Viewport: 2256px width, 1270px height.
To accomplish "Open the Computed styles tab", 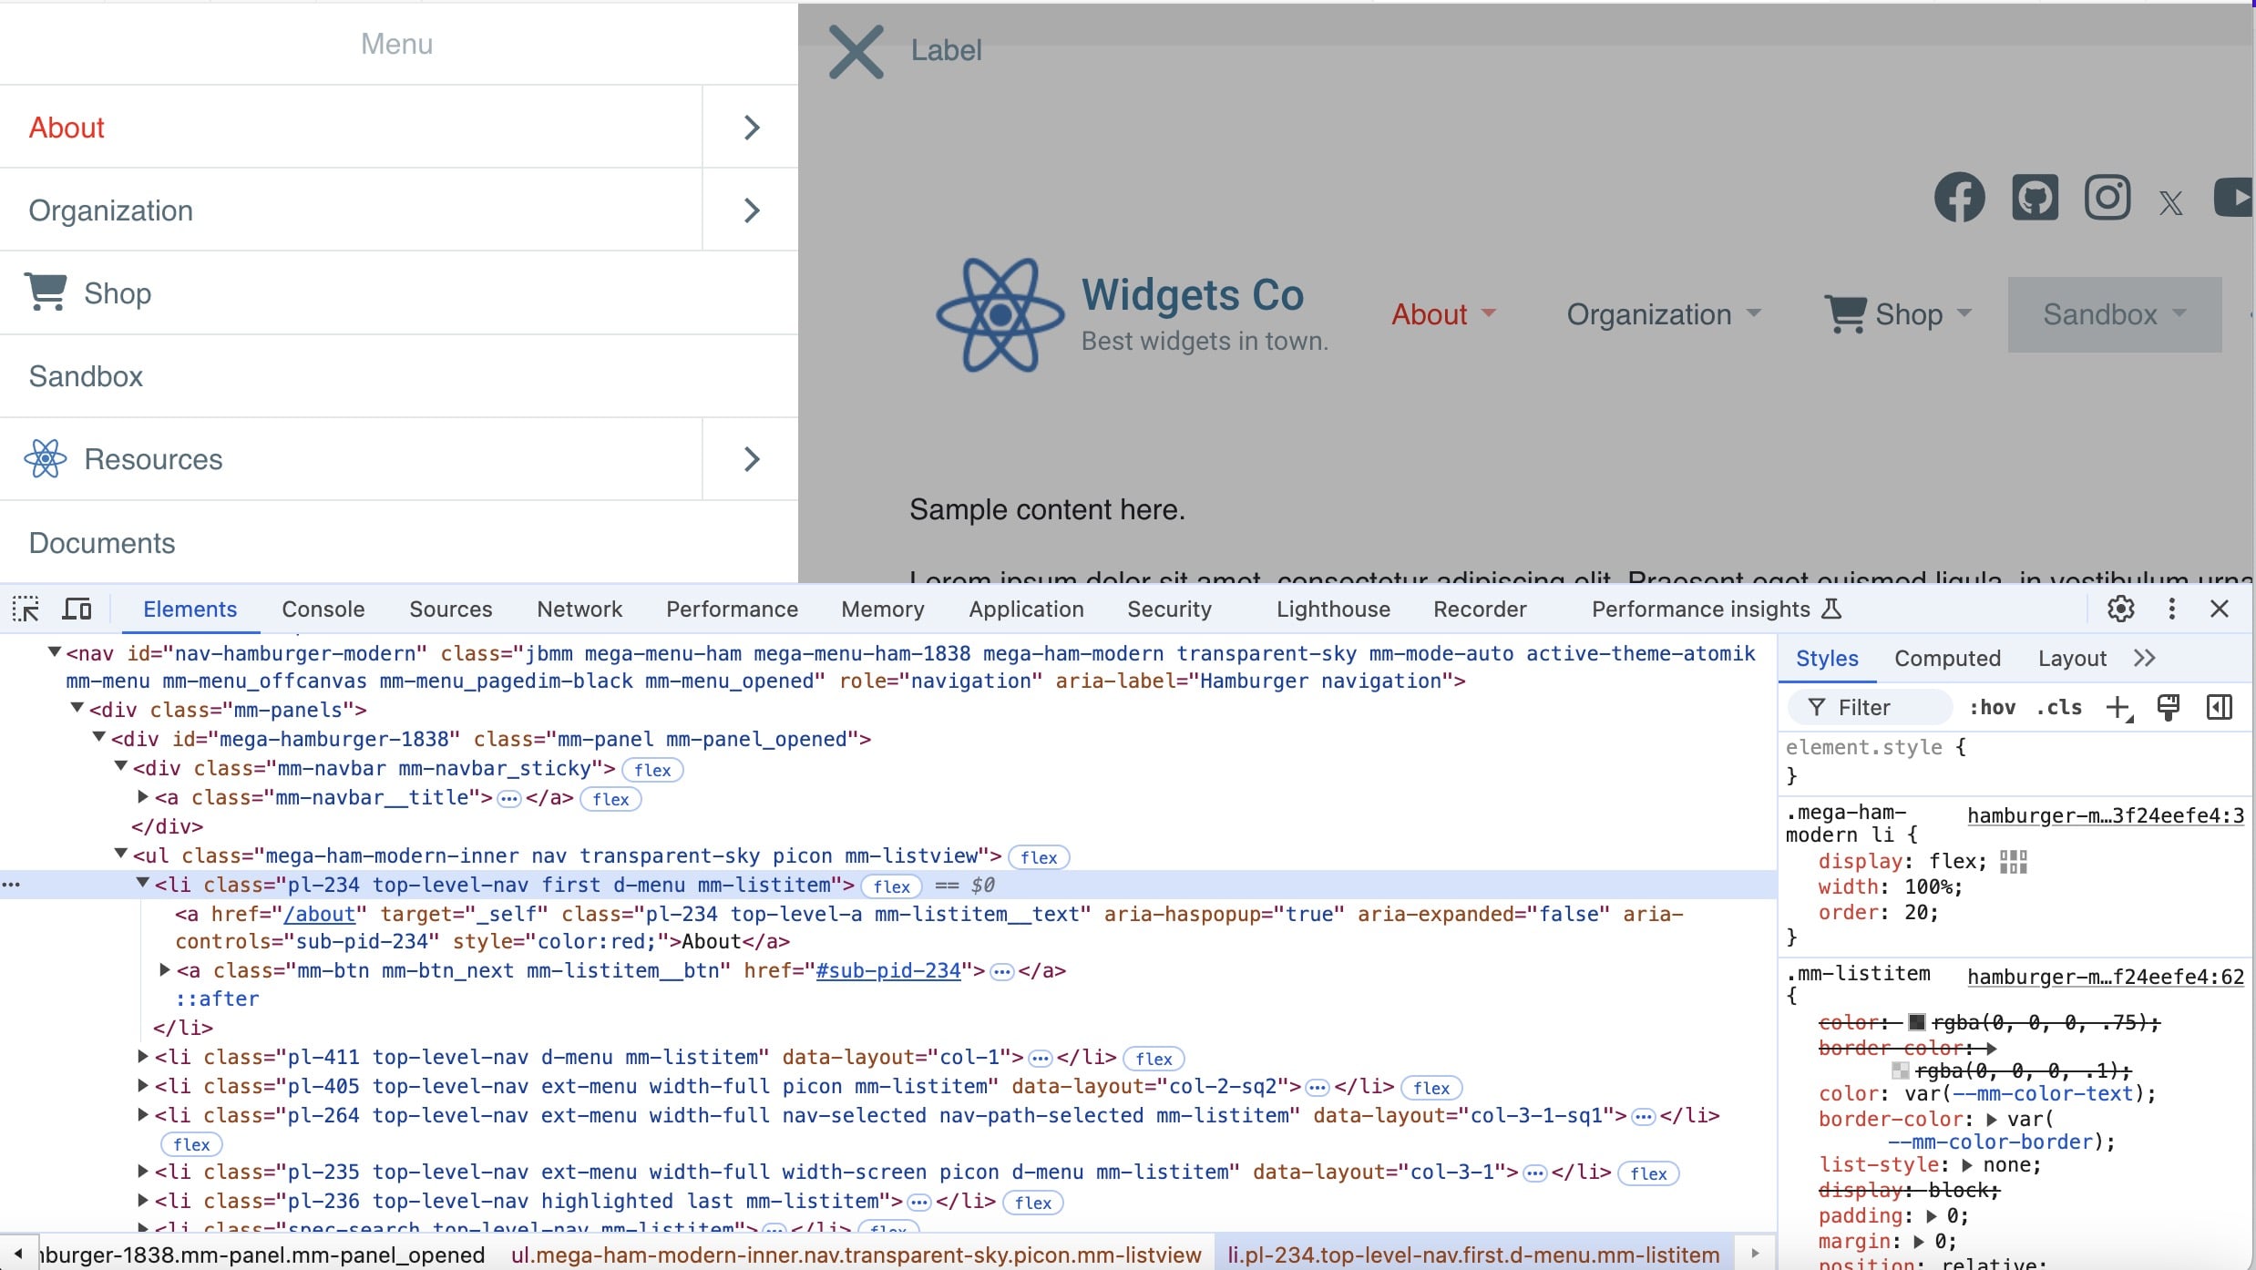I will tap(1947, 658).
